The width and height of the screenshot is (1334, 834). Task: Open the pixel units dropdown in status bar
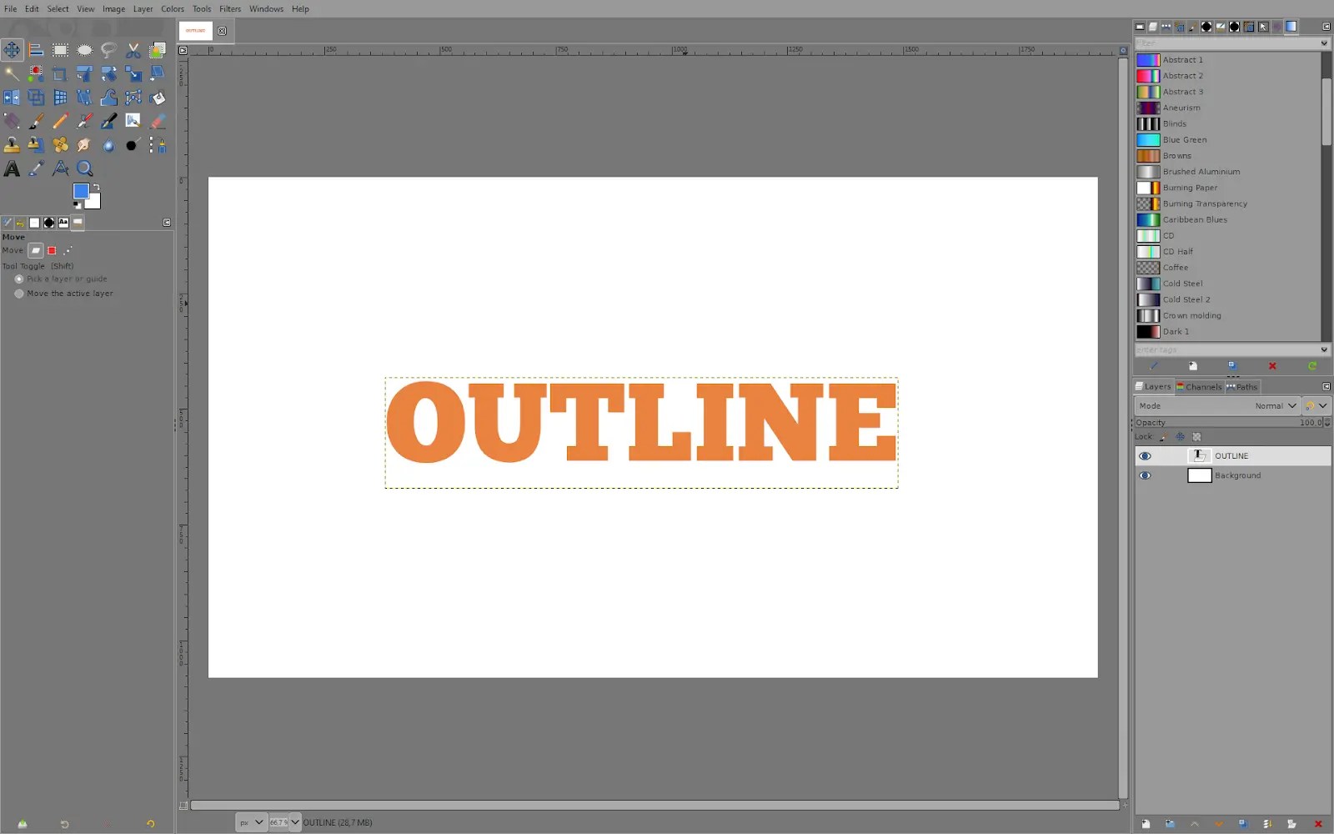click(x=250, y=821)
